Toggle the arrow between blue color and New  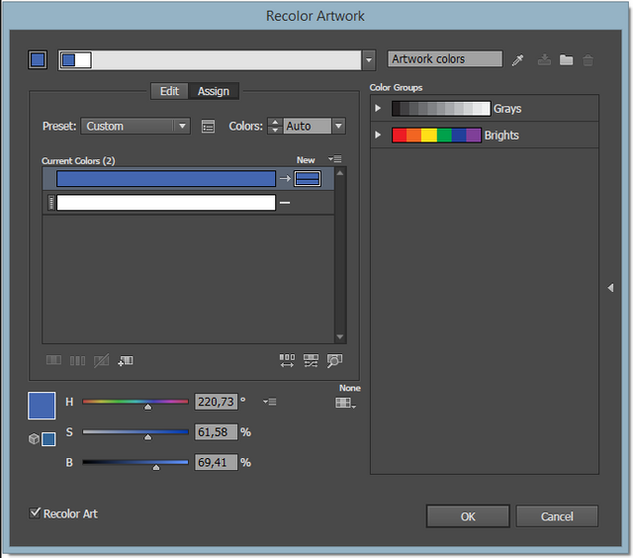tap(285, 178)
